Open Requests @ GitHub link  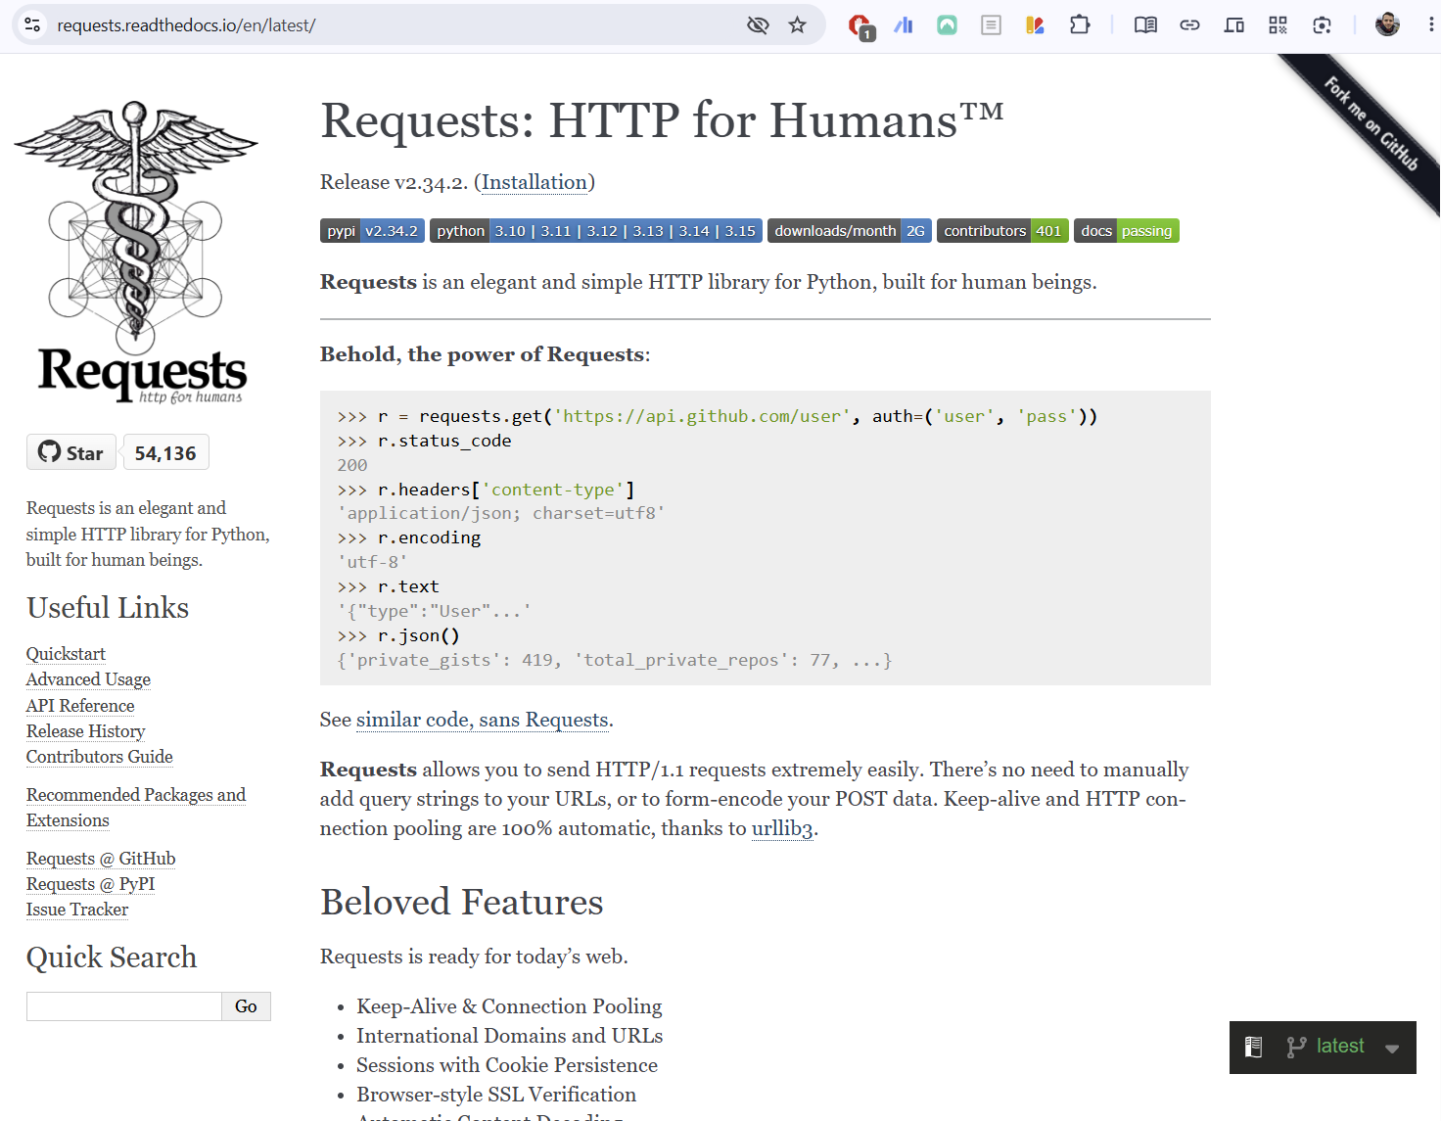[101, 859]
